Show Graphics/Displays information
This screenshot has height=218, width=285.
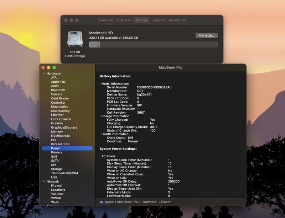(64, 127)
